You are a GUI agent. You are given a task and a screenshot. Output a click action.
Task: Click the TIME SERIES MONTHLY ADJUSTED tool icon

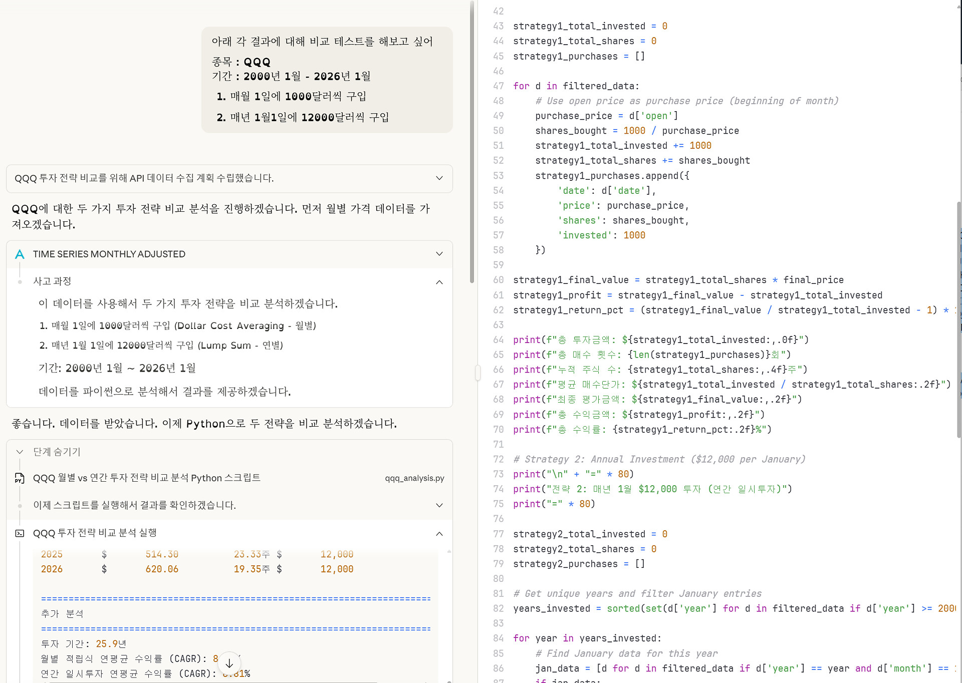tap(20, 254)
